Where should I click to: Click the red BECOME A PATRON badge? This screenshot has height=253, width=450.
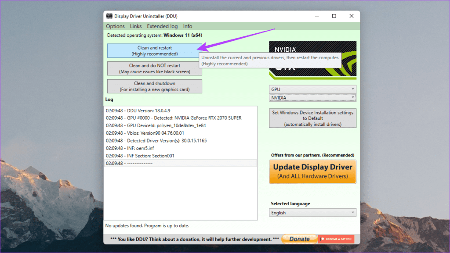(336, 239)
